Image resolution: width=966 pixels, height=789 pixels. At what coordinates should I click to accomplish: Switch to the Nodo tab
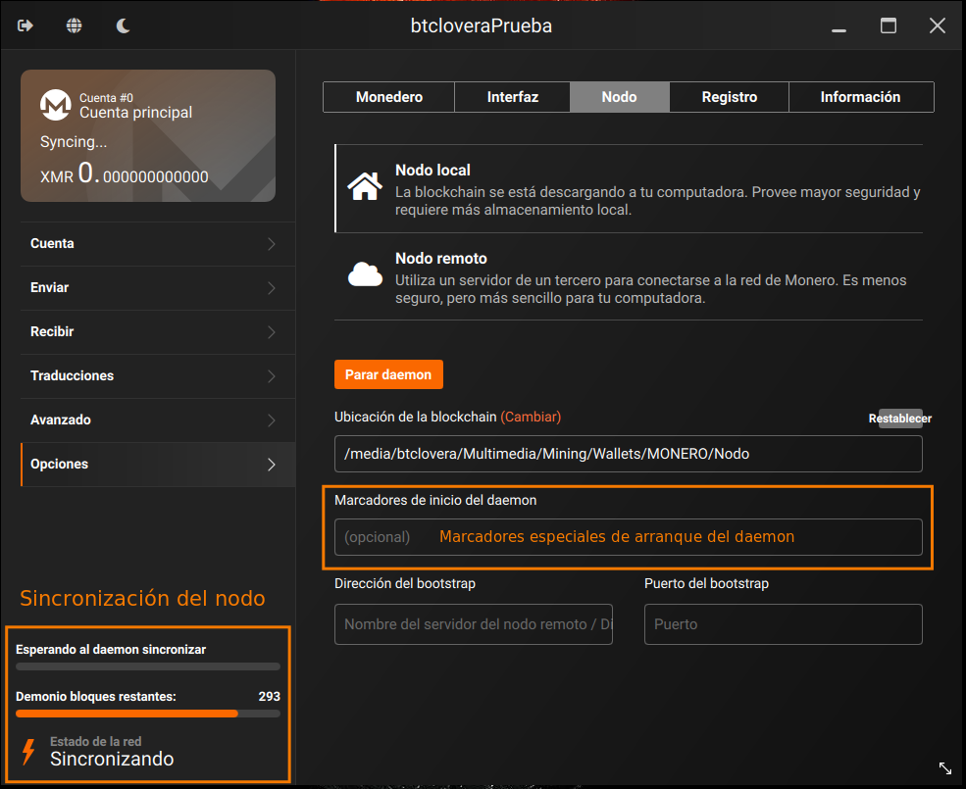coord(619,97)
